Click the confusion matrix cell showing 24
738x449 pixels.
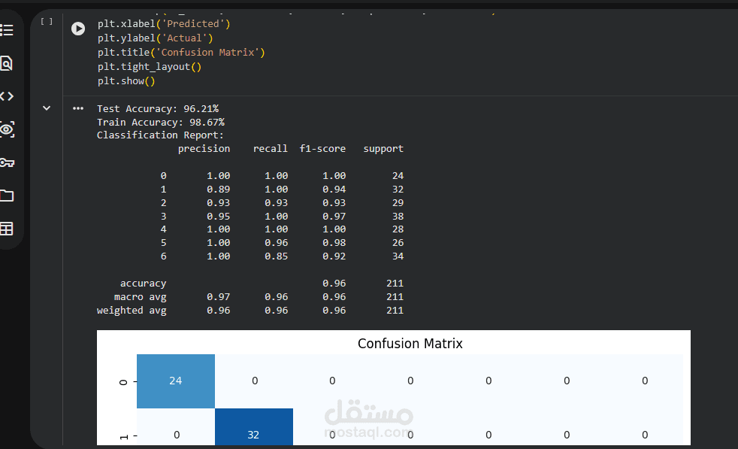(176, 381)
